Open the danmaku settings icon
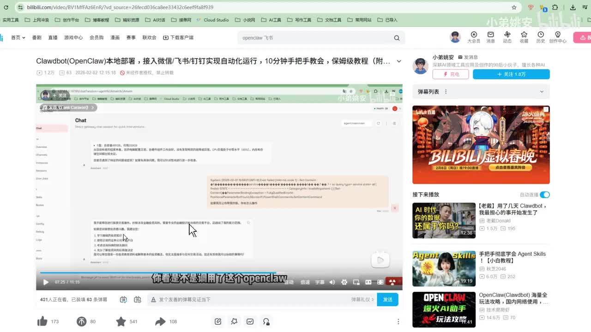591x332 pixels. pos(137,299)
